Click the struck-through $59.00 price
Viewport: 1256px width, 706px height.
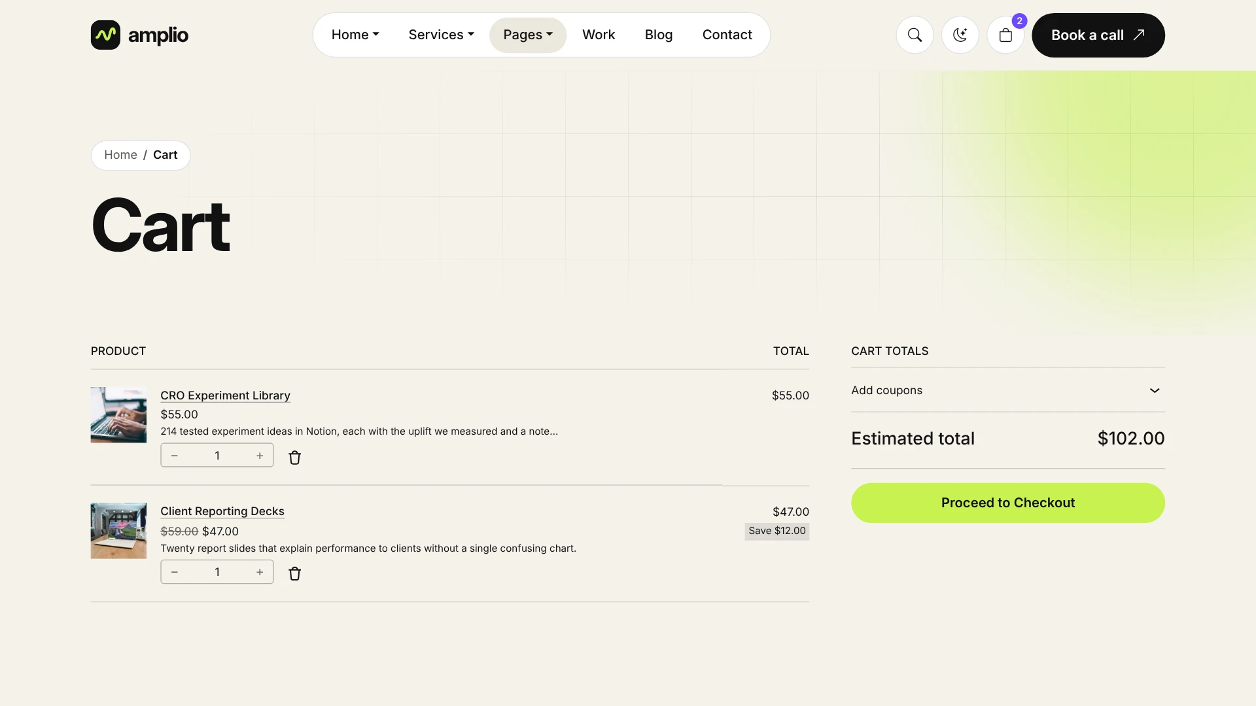pyautogui.click(x=179, y=531)
